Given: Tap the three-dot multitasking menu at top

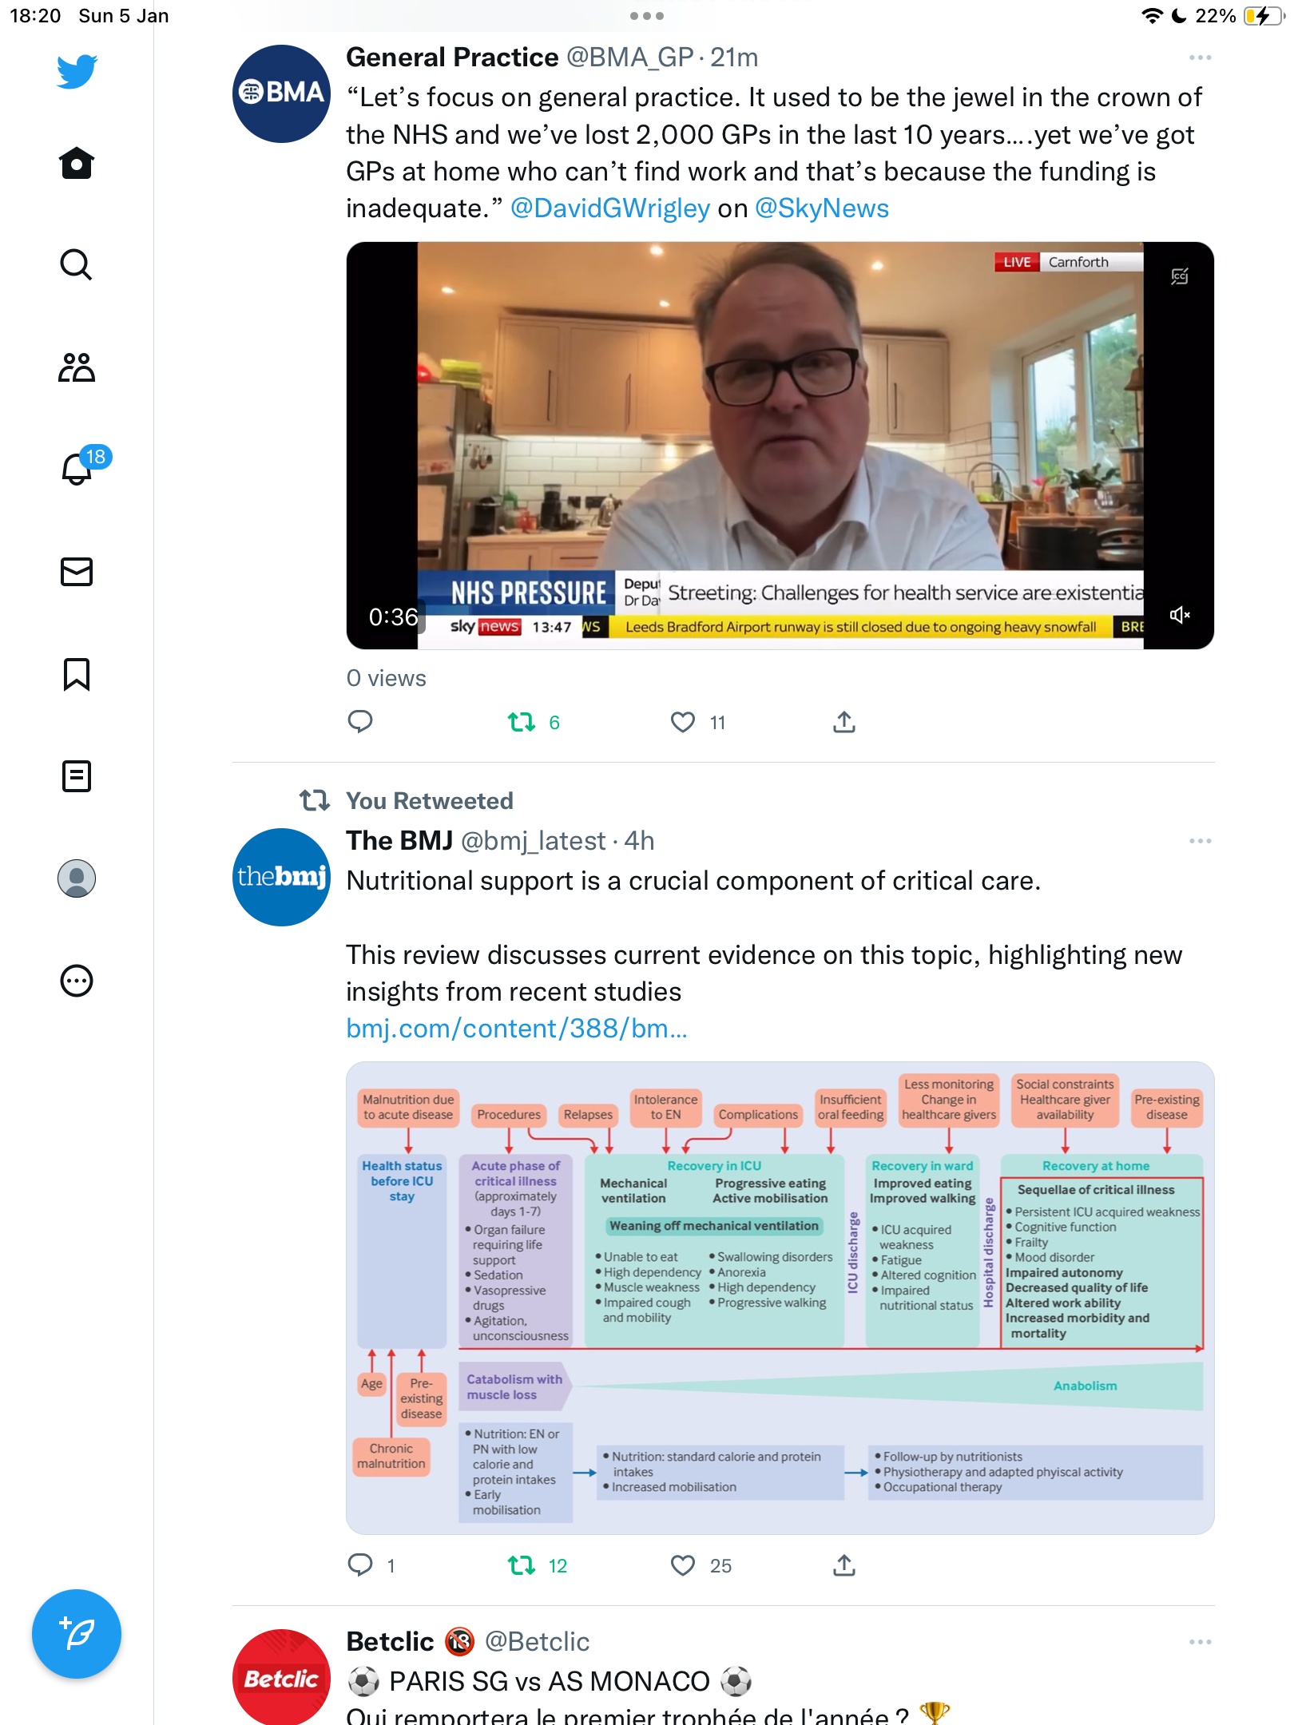Looking at the screenshot, I should pyautogui.click(x=647, y=16).
